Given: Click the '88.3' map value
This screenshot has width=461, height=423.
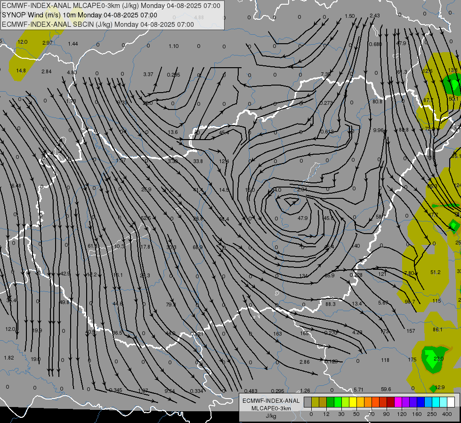Looking at the screenshot, I should coord(331,304).
